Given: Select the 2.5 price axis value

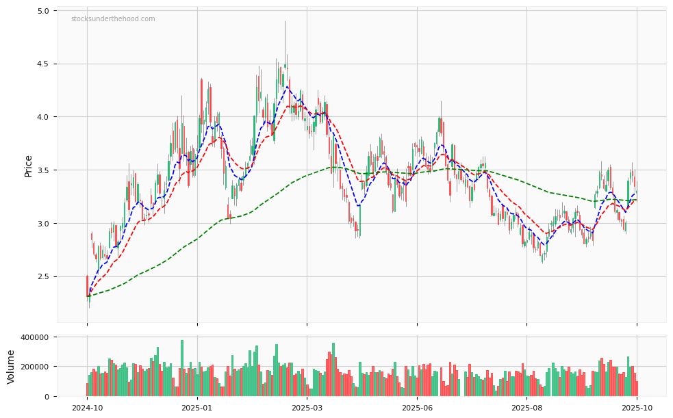Looking at the screenshot, I should 42,276.
